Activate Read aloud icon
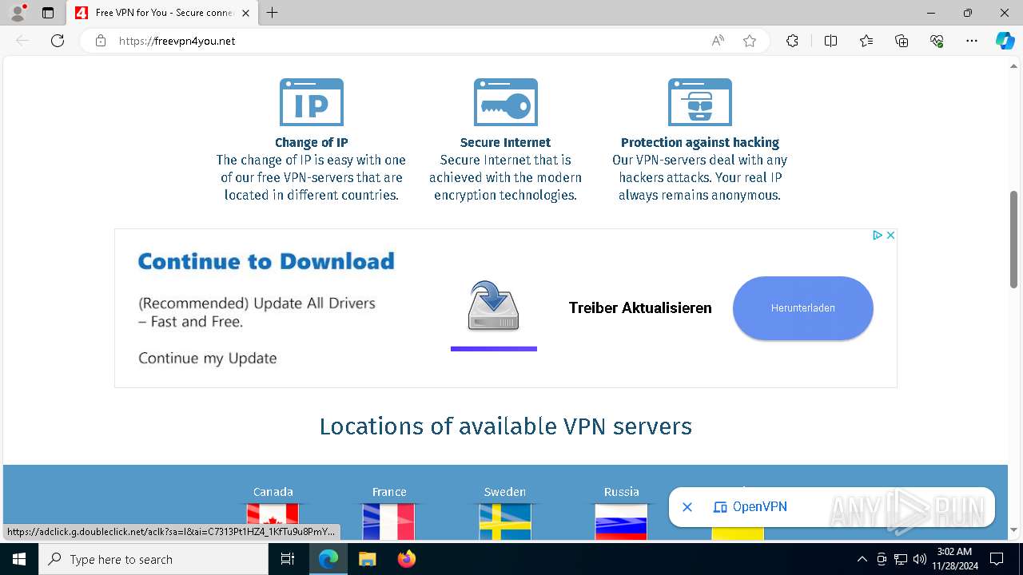This screenshot has height=575, width=1023. 718,41
